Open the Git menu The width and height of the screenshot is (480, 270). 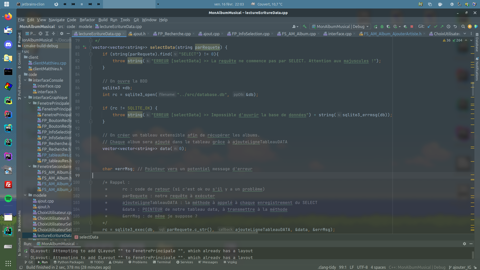[x=136, y=20]
